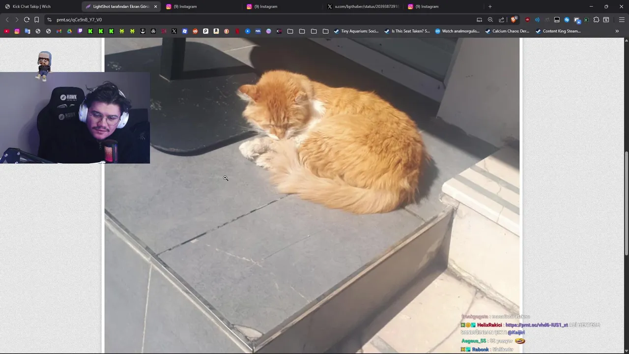
Task: Open the site settings icon in the address bar
Action: click(49, 20)
